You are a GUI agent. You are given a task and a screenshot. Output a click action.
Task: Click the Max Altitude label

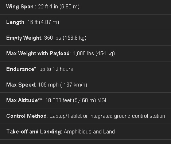pyautogui.click(x=22, y=100)
